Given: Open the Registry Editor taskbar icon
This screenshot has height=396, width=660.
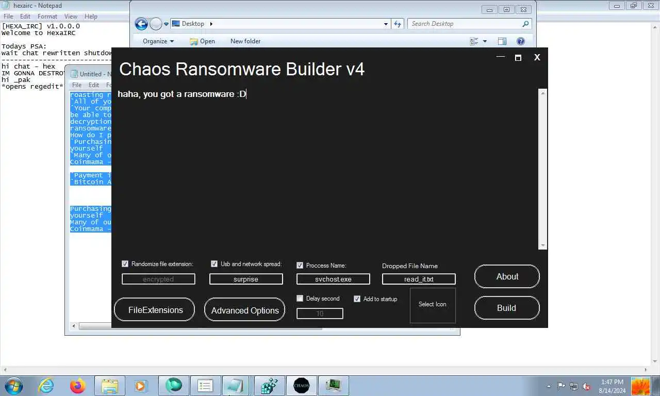Looking at the screenshot, I should point(269,385).
